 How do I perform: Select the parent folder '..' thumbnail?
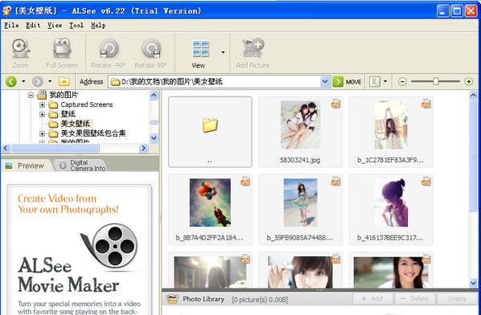(210, 132)
